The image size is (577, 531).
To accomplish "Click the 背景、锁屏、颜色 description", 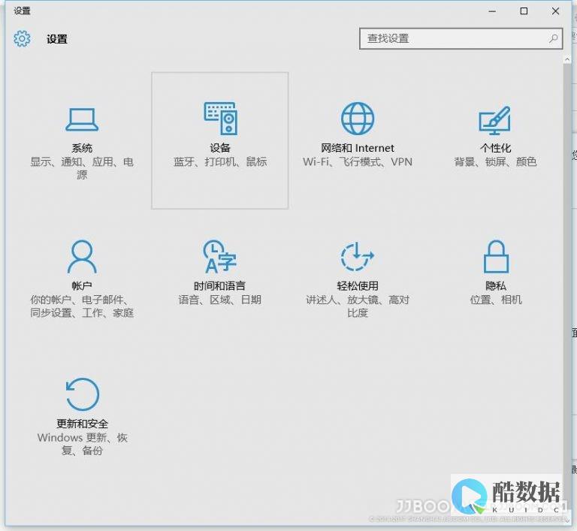I will [495, 161].
